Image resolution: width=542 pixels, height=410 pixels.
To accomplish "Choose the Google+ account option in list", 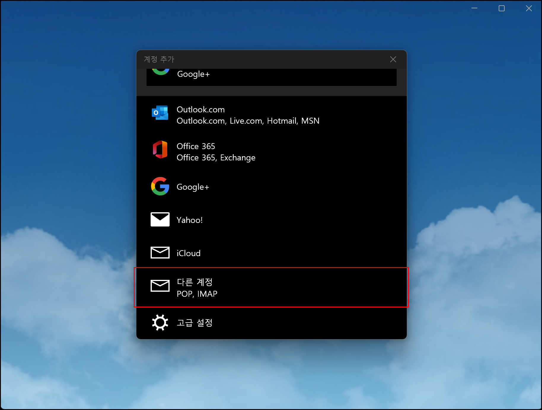I will (x=272, y=187).
